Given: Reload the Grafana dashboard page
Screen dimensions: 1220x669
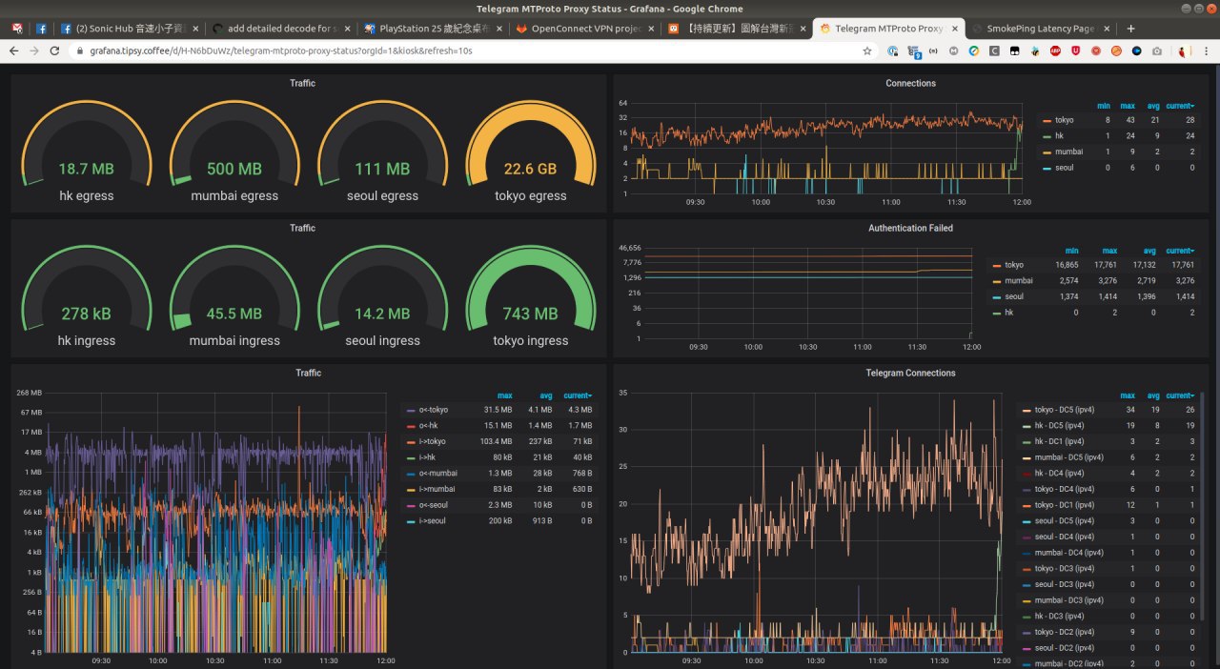Looking at the screenshot, I should (x=54, y=51).
